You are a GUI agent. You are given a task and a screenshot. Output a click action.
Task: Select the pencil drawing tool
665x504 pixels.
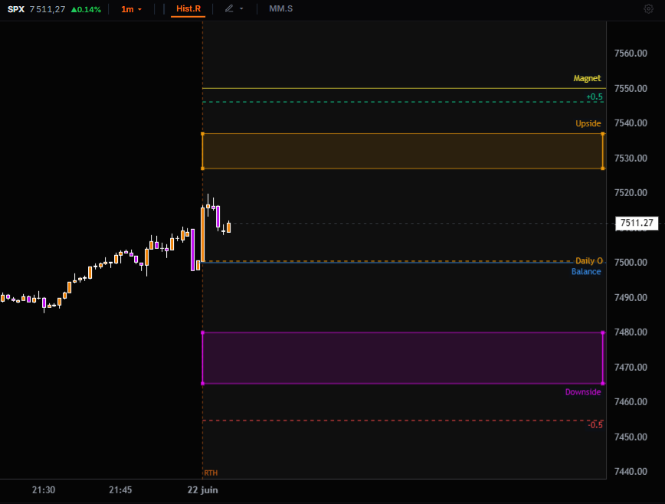(x=229, y=8)
